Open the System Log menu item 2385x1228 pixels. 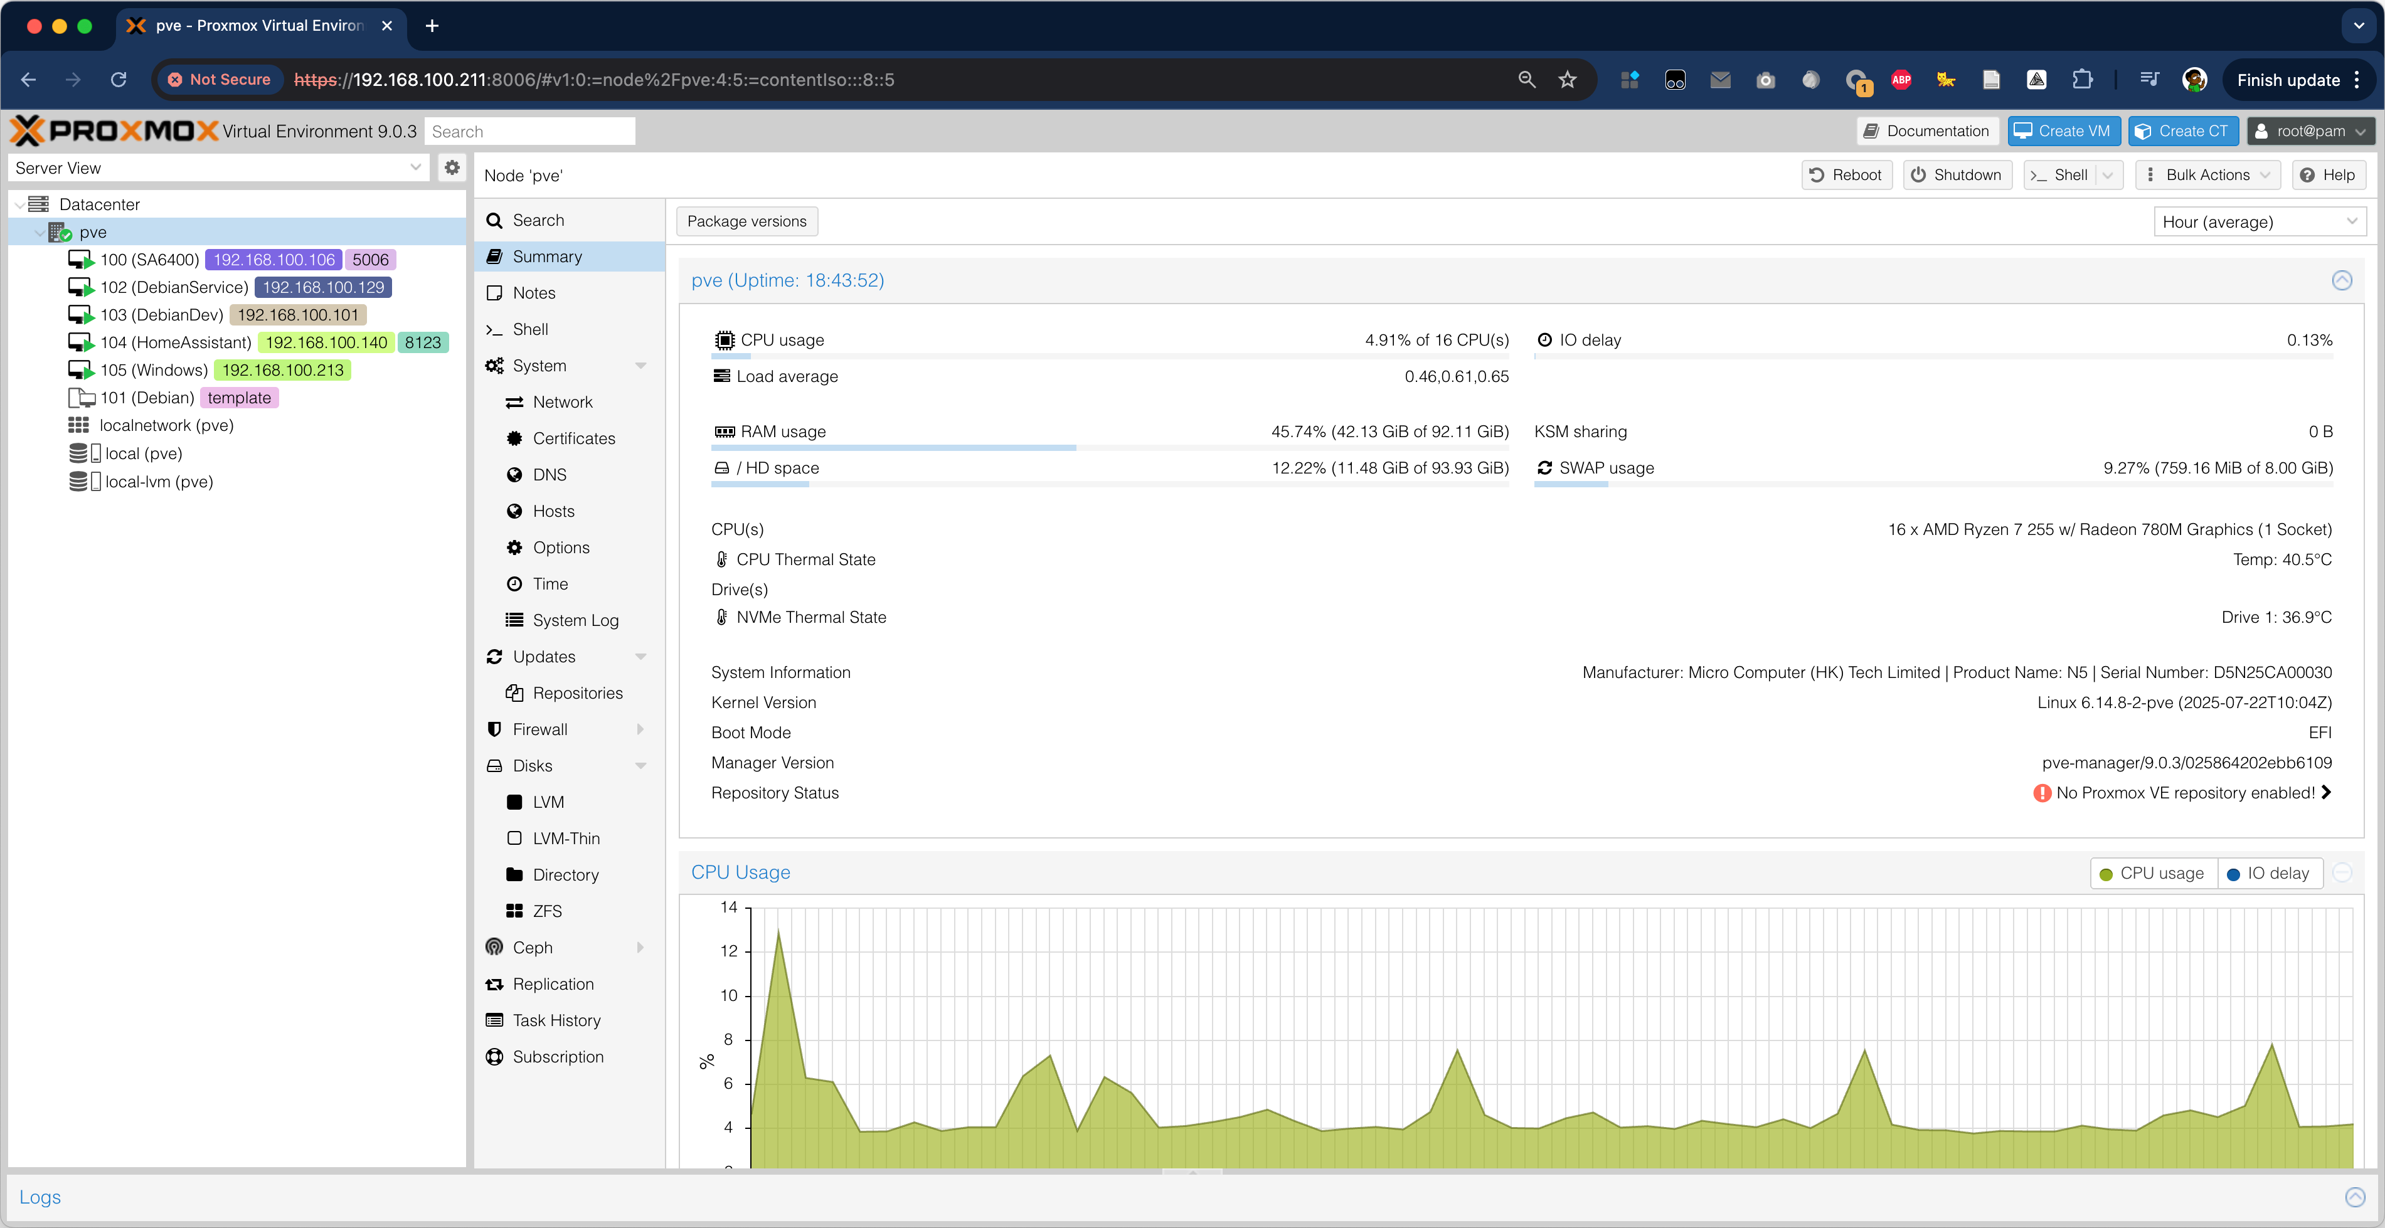pos(570,620)
